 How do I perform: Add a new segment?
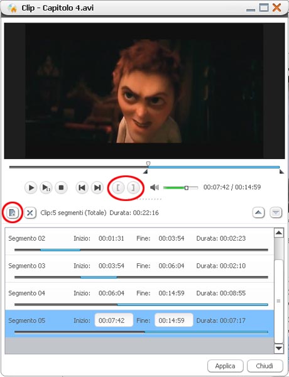(x=13, y=212)
